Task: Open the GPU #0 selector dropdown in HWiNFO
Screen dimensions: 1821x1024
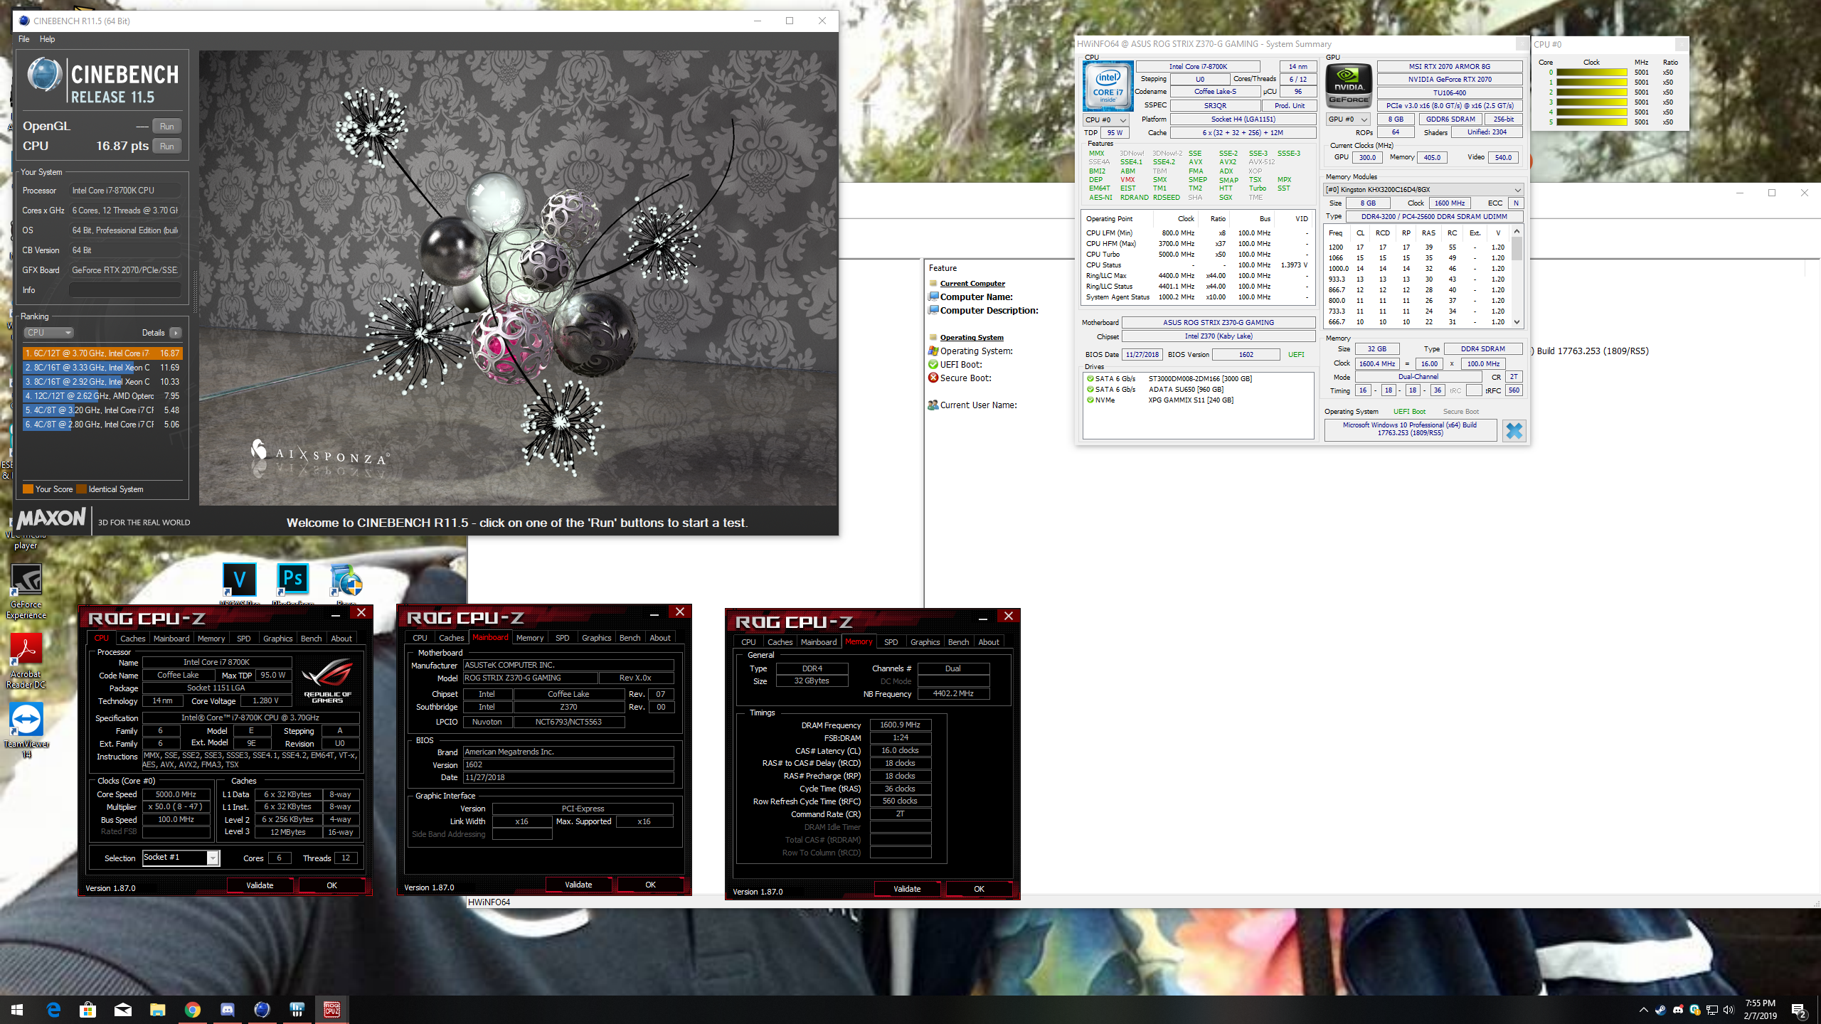Action: [1347, 119]
